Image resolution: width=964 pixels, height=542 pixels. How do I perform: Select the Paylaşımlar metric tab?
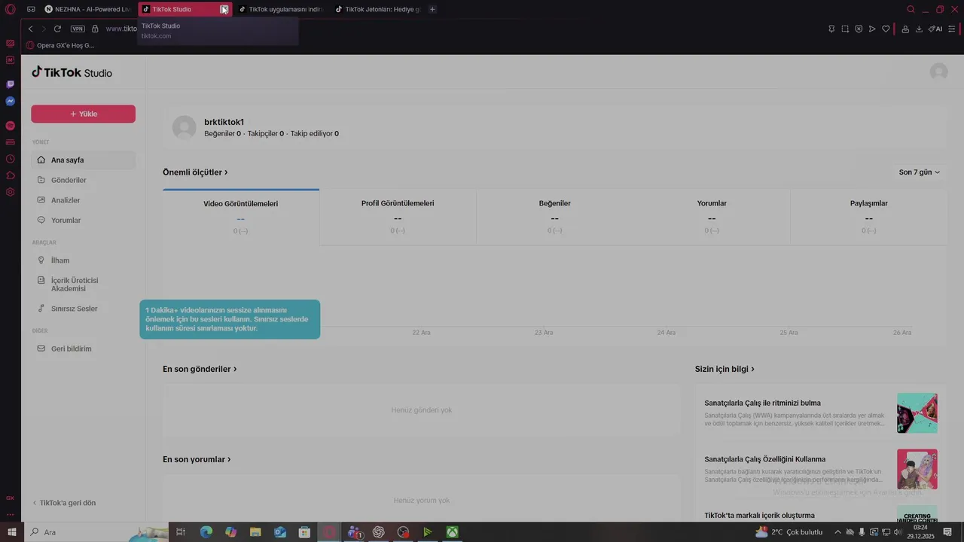point(869,217)
